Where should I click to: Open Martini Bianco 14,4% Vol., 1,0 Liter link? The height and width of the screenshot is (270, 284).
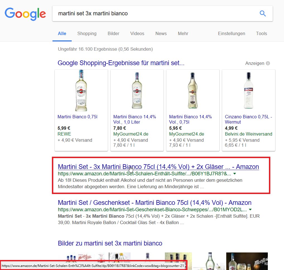[134, 119]
